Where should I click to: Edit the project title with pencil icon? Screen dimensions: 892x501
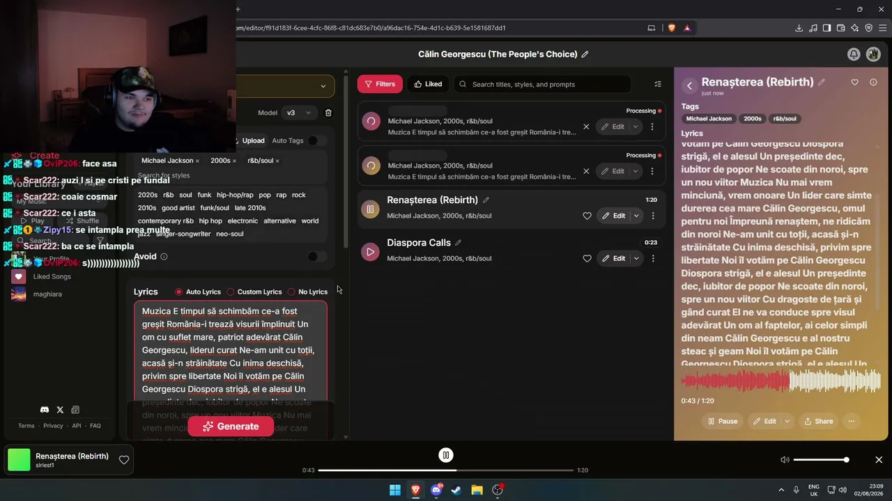tap(585, 54)
